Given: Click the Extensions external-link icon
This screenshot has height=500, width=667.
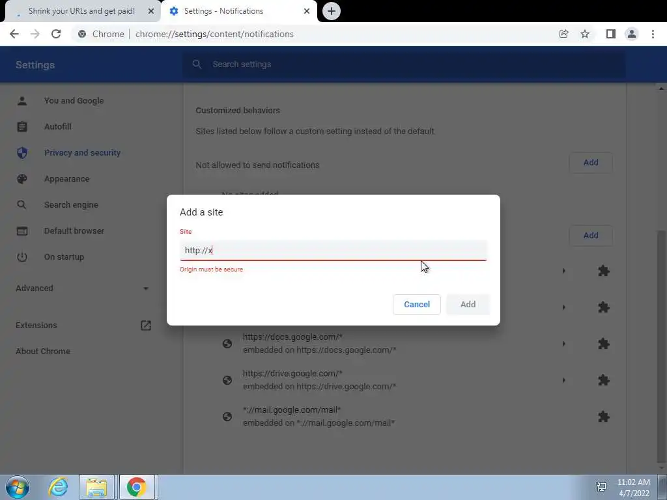Looking at the screenshot, I should pos(145,326).
